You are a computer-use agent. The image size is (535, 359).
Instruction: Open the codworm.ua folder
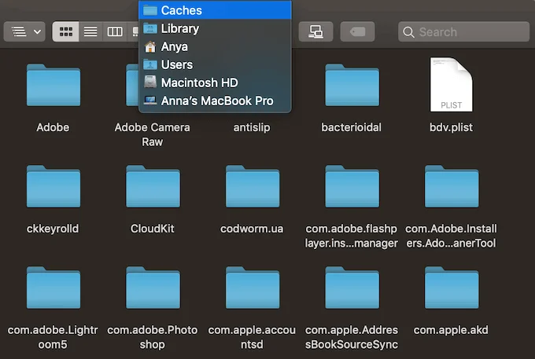(x=253, y=186)
